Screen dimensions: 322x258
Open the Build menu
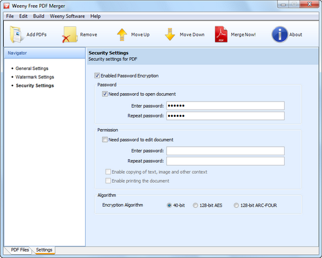[39, 16]
